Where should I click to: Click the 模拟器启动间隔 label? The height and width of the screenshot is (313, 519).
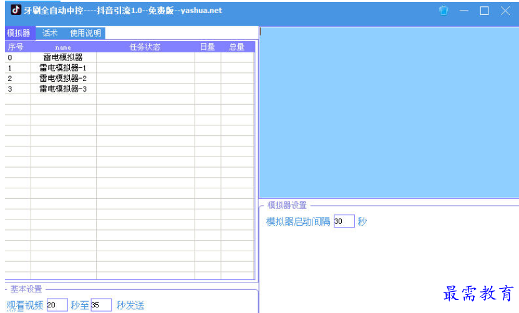pos(298,221)
